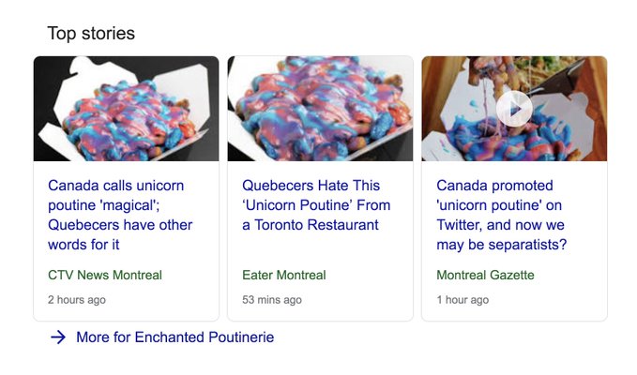Click the '53 mins ago' timestamp
The width and height of the screenshot is (637, 375).
pos(272,300)
